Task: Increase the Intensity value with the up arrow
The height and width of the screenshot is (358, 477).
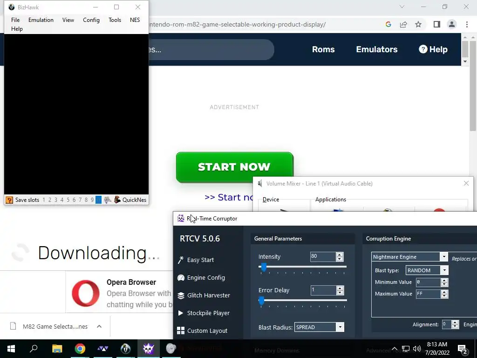Action: tap(340, 255)
